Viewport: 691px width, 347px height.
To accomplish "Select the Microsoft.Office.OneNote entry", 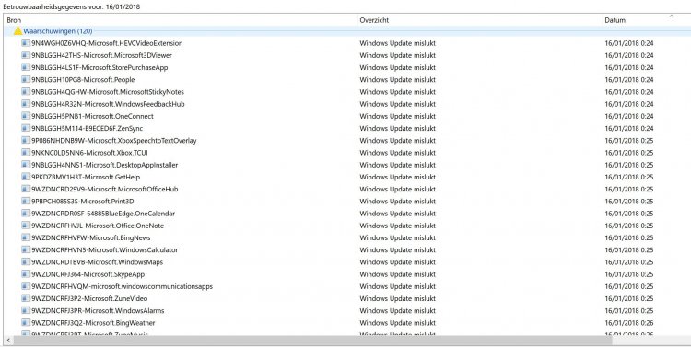I will (x=345, y=226).
